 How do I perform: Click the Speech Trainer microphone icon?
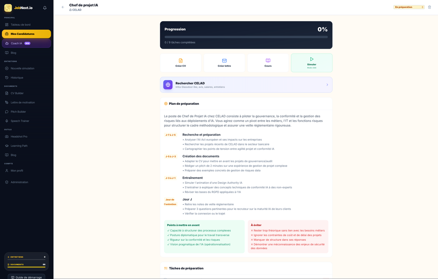[7, 121]
